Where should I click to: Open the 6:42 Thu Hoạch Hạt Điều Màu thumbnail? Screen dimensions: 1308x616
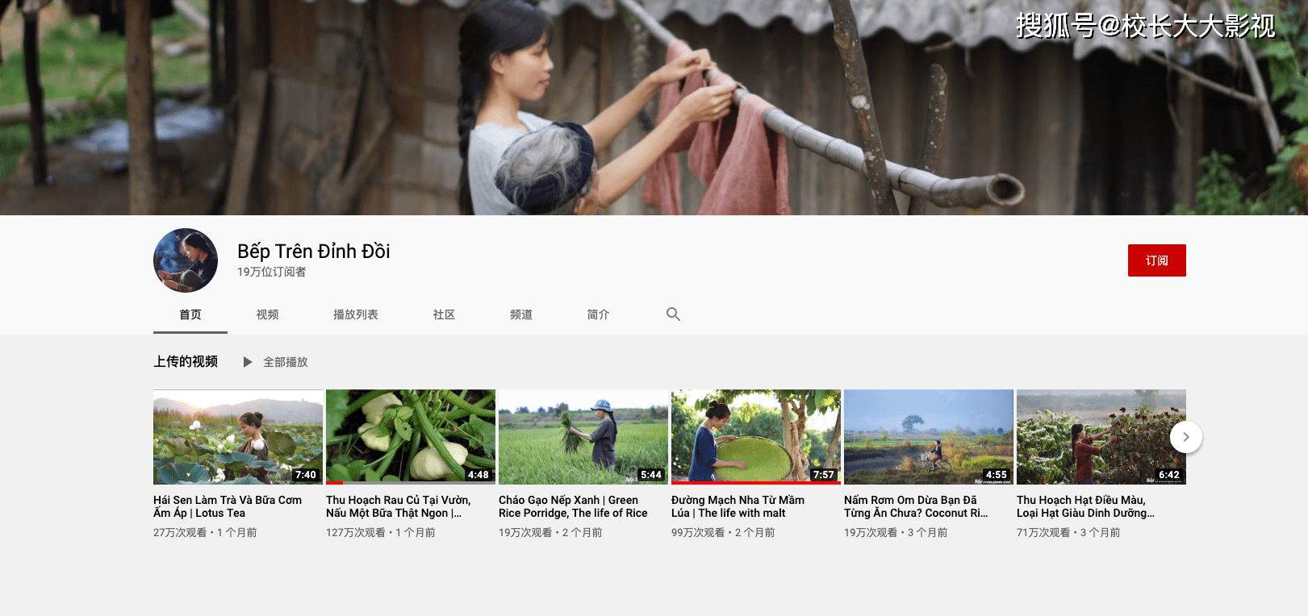1101,437
